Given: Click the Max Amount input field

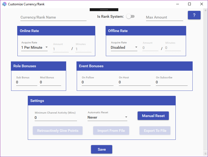Looking at the screenshot, I should tap(164, 17).
